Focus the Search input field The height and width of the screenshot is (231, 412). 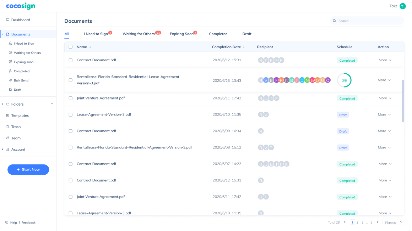369,21
